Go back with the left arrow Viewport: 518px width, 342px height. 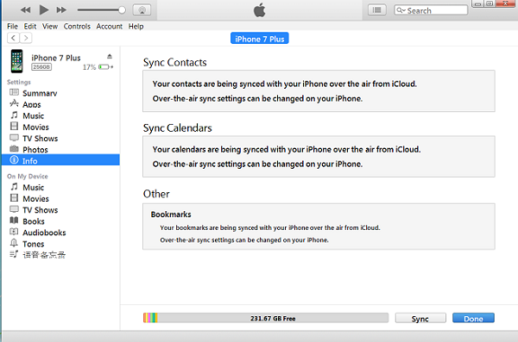[13, 38]
